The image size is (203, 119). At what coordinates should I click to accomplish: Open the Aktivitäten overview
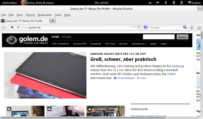click(10, 3)
